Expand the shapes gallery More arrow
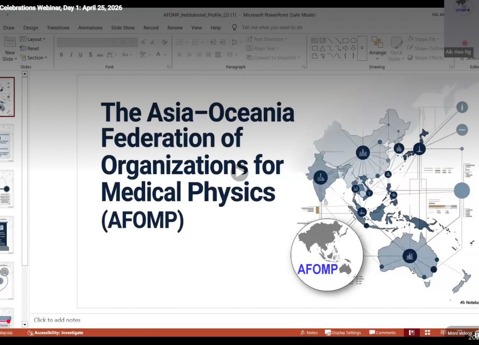This screenshot has width=479, height=345. [x=361, y=58]
